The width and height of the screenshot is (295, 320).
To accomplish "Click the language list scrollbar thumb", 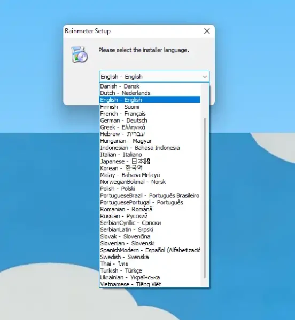I will 205,198.
